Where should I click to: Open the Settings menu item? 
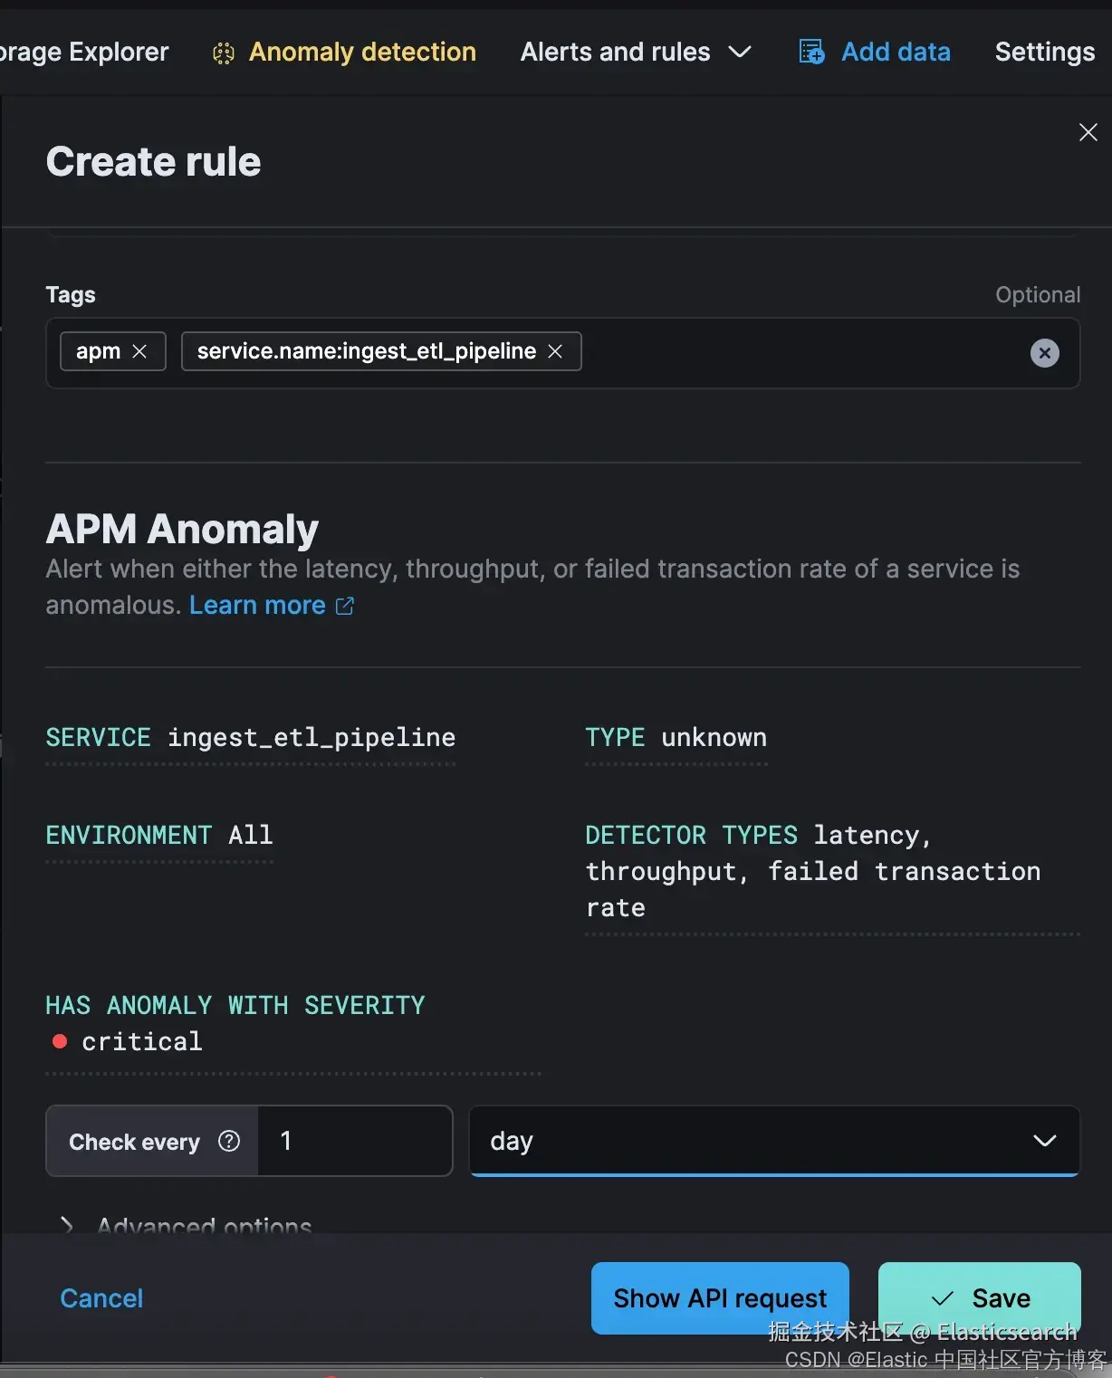pos(1044,53)
